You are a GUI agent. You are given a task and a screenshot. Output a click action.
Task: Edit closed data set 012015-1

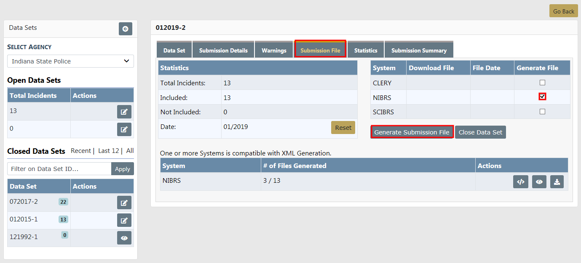[124, 220]
